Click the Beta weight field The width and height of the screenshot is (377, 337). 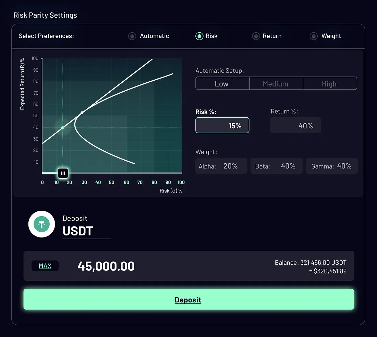point(276,166)
